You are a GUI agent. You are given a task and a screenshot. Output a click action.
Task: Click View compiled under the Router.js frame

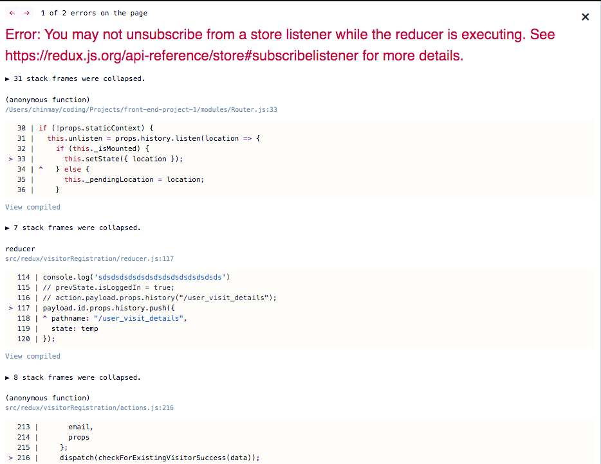[32, 207]
